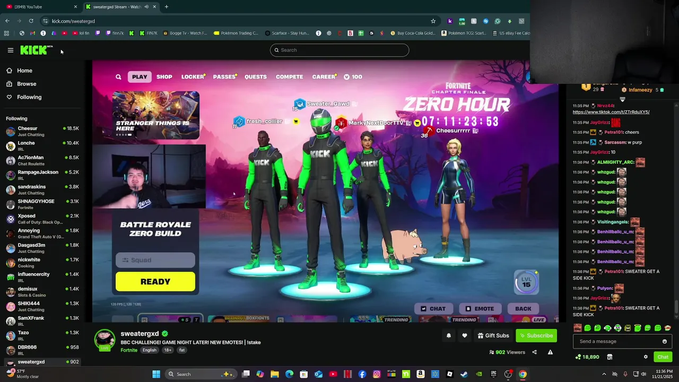Image resolution: width=679 pixels, height=382 pixels.
Task: Open Lonche channel in Following list
Action: [x=42, y=146]
